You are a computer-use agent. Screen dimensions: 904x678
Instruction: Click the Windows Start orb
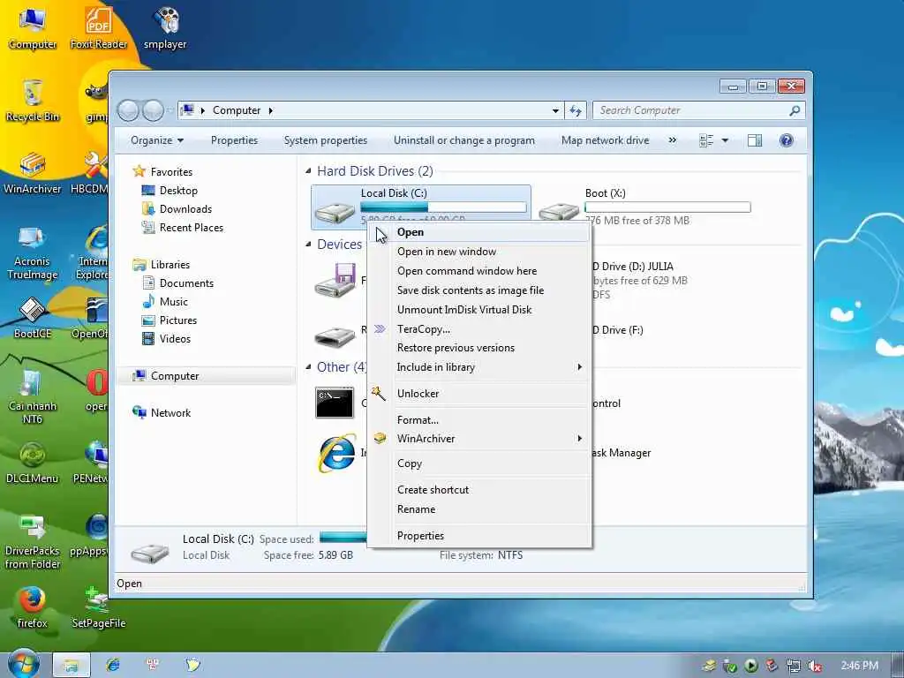[24, 664]
